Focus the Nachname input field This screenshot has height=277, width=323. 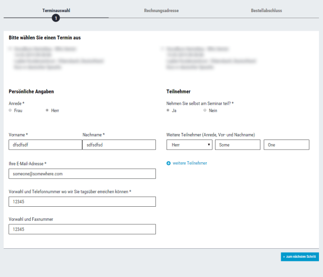[119, 145]
